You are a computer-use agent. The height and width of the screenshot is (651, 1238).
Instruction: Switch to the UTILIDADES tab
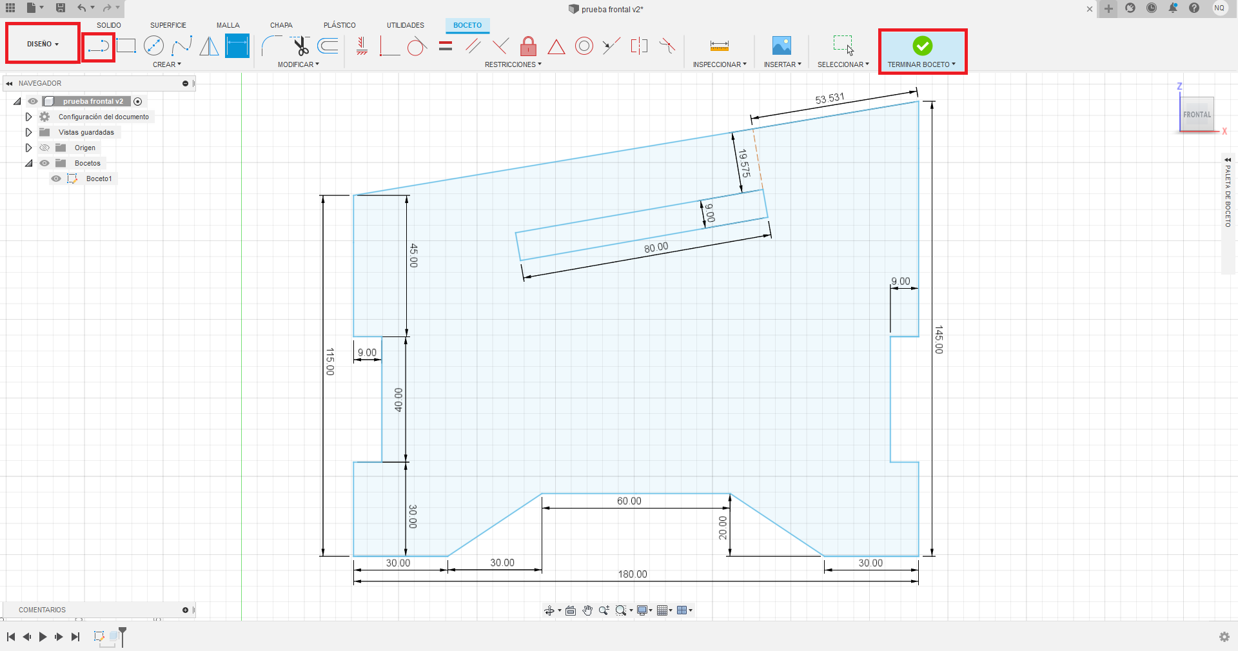[x=406, y=25]
